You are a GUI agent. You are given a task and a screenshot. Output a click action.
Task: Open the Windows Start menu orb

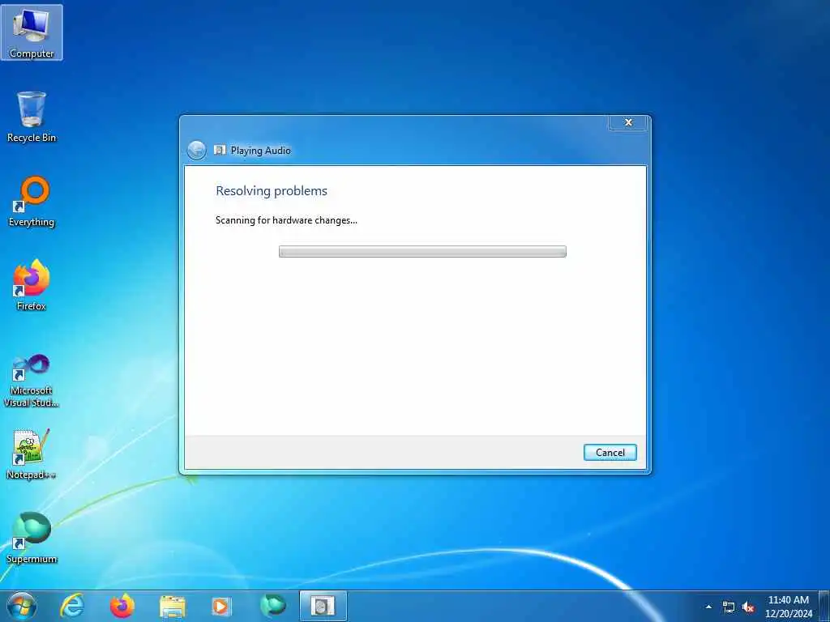(22, 606)
